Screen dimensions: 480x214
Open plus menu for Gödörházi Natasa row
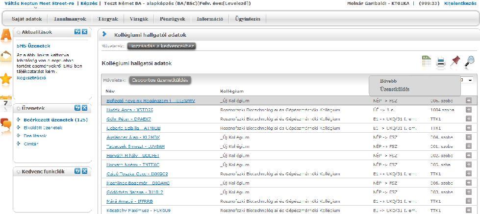pos(468,192)
